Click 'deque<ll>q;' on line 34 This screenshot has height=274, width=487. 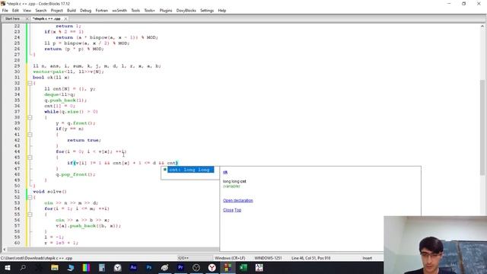(x=59, y=94)
